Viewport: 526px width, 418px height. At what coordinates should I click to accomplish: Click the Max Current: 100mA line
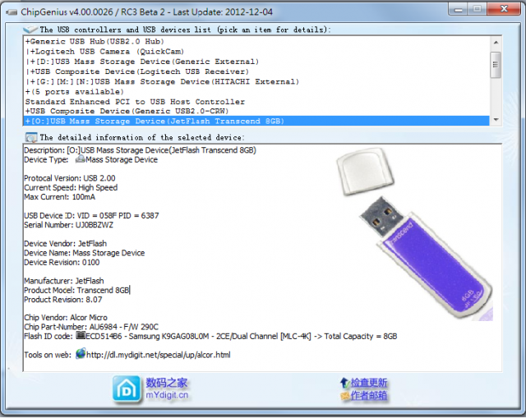click(59, 197)
